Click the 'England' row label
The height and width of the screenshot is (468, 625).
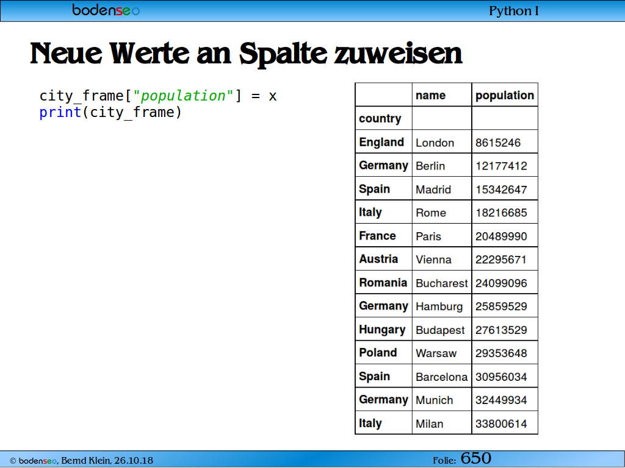[x=381, y=142]
